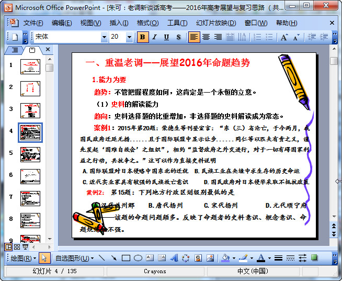Select slide 1 thumbnail
Image resolution: width=342 pixels, height=281 pixels.
click(30, 66)
